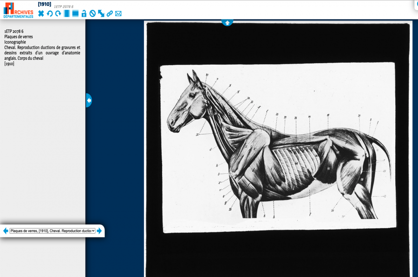Click the crossed-circle icon in toolbar
This screenshot has width=418, height=277.
tap(92, 13)
